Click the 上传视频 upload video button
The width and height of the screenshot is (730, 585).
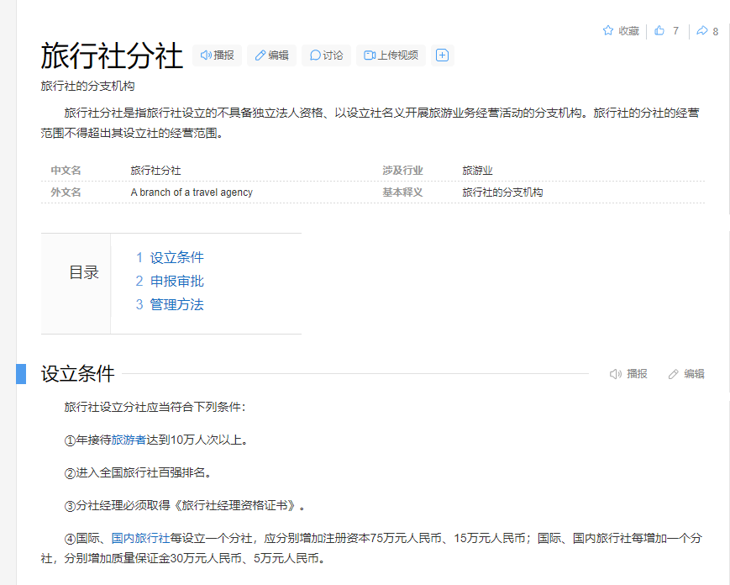coord(391,55)
